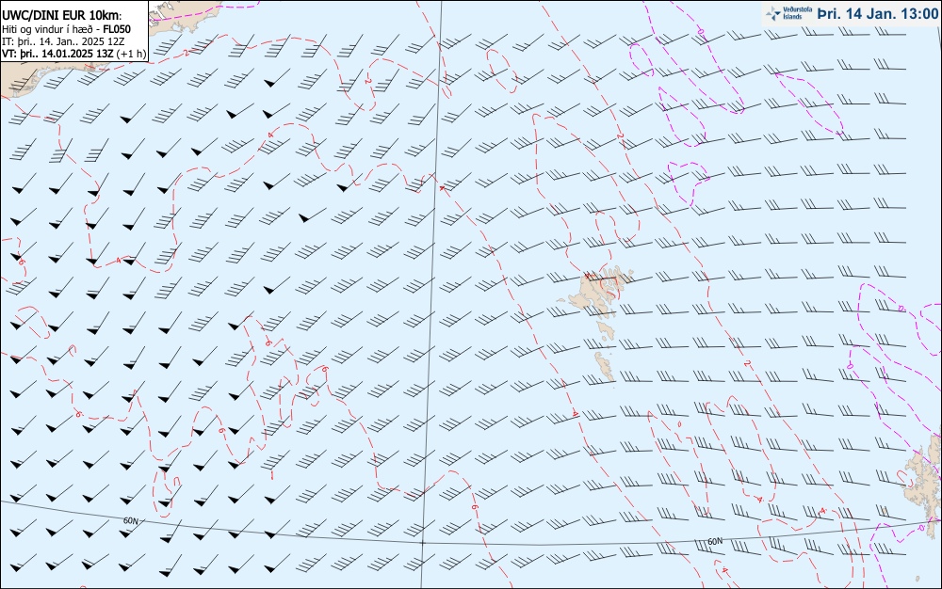Select the 'UWC/DINI EUR 10km:' title text
The image size is (942, 589).
click(x=62, y=16)
